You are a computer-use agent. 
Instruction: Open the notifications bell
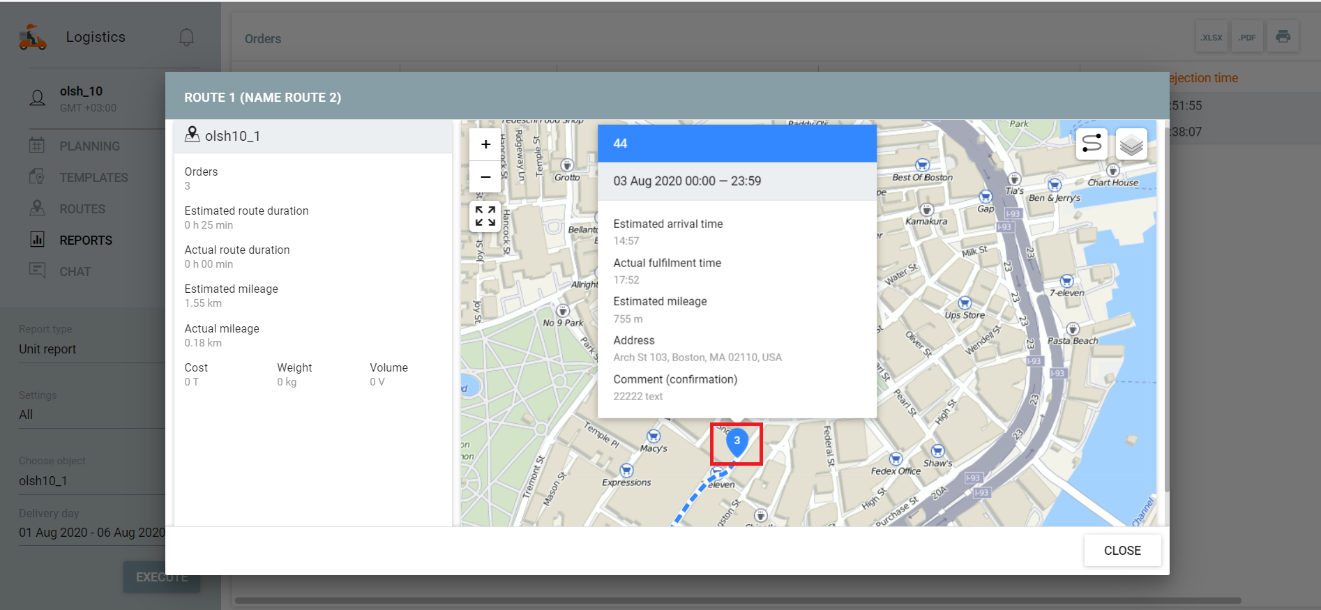[186, 37]
